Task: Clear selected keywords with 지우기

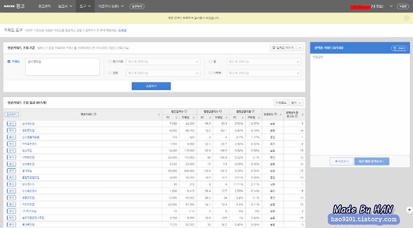Action: pos(399,48)
